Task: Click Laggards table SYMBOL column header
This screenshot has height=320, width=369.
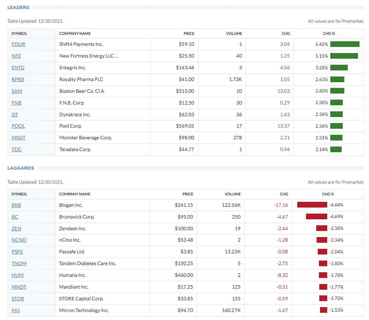Action: 19,194
